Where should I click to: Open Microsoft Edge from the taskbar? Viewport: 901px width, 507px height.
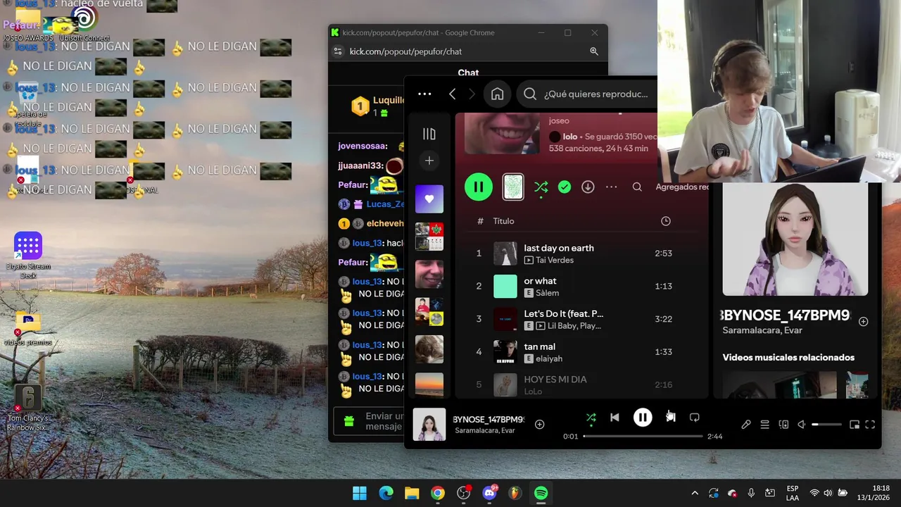click(386, 493)
